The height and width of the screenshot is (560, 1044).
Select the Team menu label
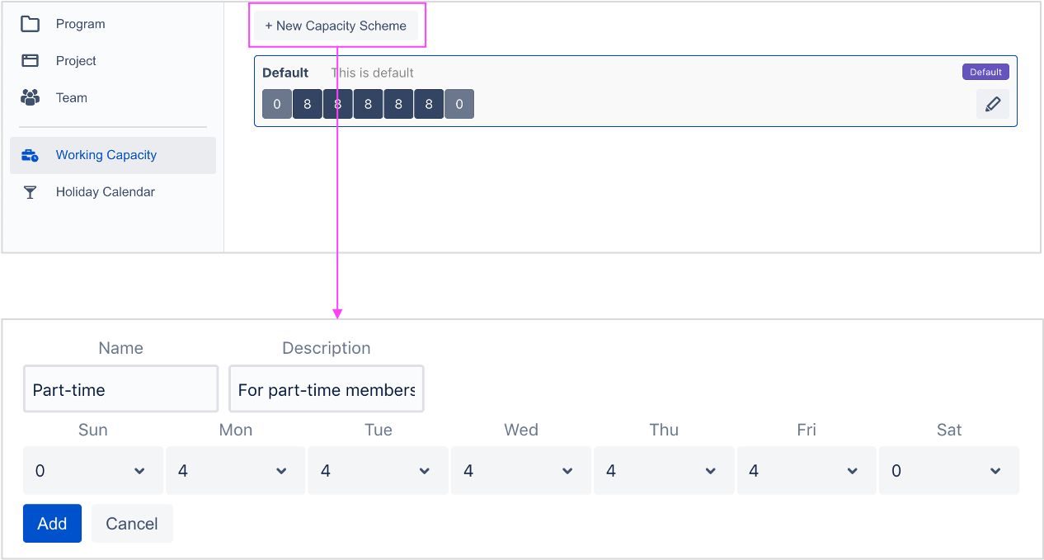coord(72,97)
